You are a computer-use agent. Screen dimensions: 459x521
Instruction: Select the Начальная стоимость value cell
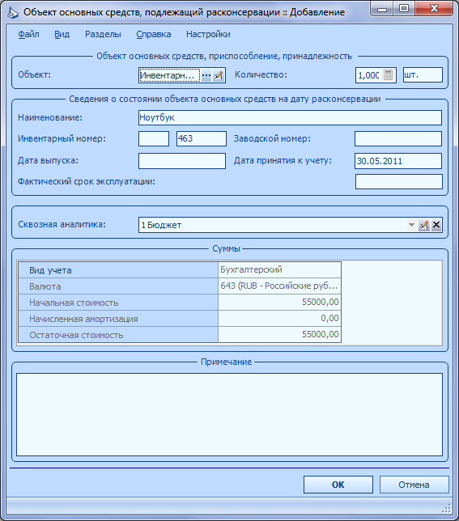pos(279,302)
